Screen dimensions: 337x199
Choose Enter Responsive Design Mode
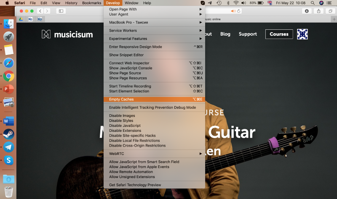click(154, 47)
